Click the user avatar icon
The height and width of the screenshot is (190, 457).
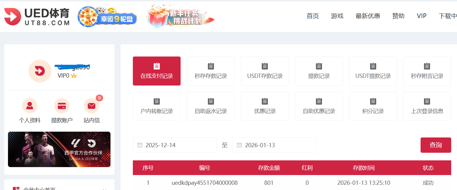pos(40,71)
